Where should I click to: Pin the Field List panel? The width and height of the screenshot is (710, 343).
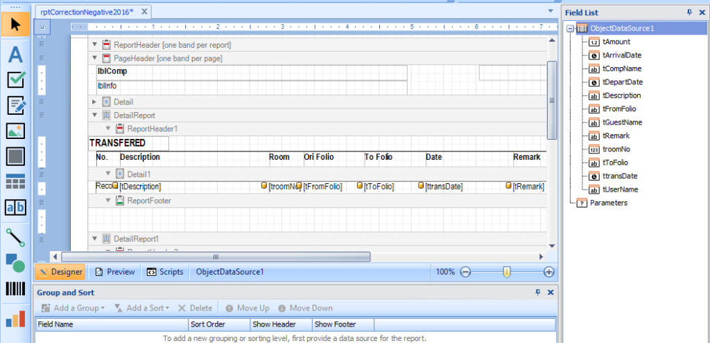click(689, 12)
